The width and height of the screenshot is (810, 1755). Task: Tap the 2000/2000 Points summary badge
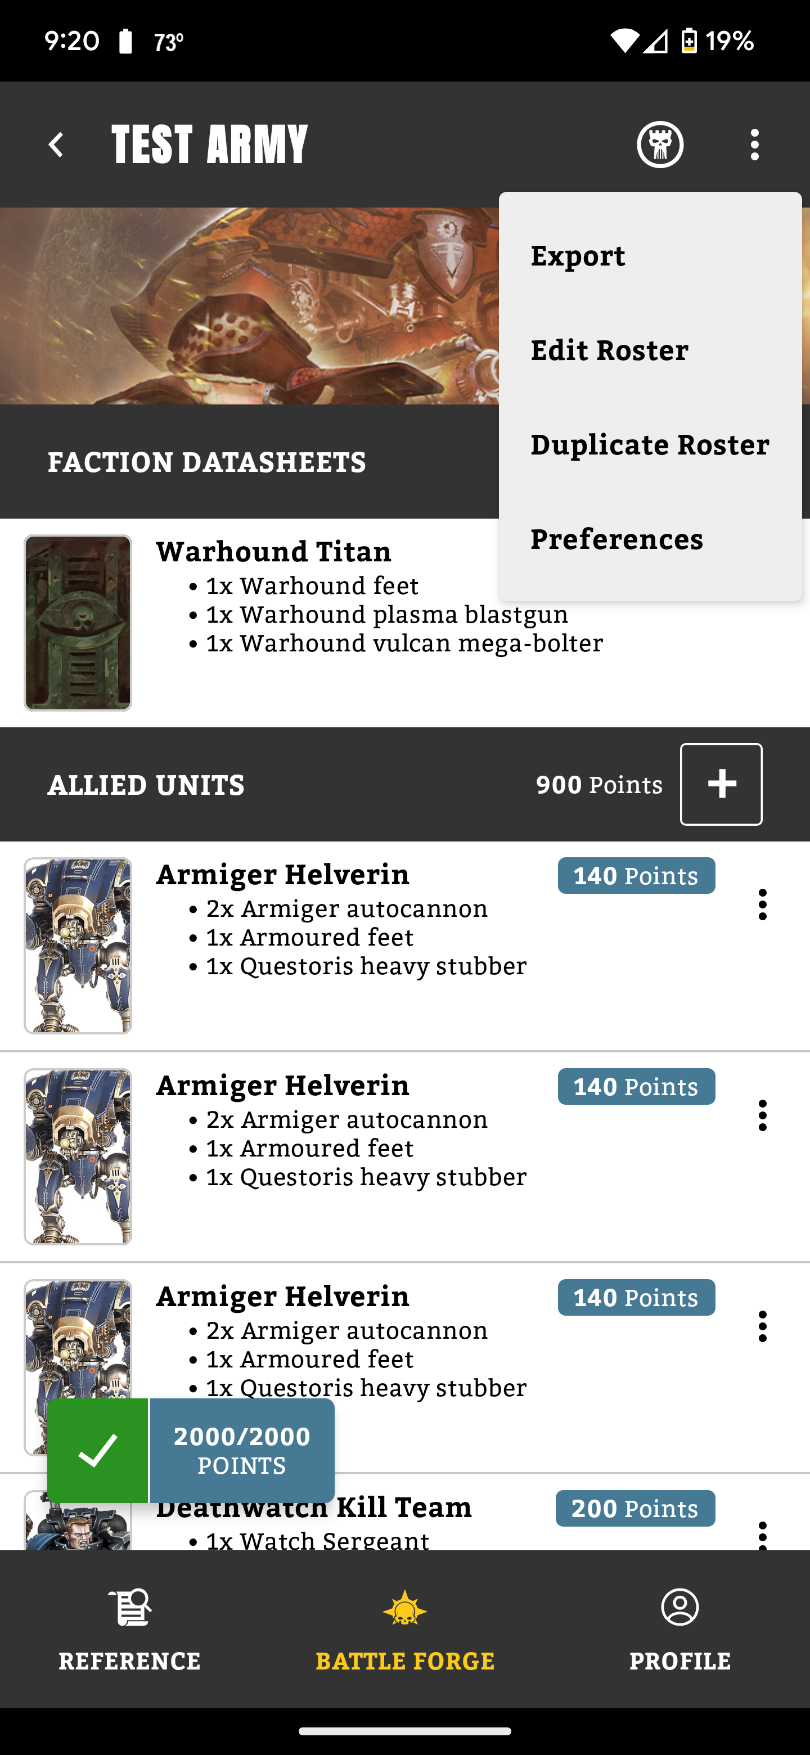pyautogui.click(x=242, y=1450)
